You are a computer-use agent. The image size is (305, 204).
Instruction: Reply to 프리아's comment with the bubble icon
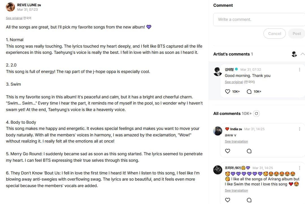[249, 200]
